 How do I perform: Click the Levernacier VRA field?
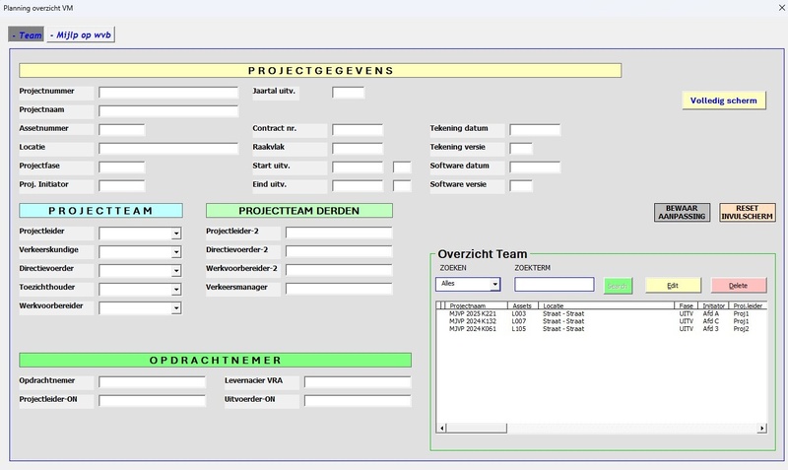pyautogui.click(x=358, y=382)
